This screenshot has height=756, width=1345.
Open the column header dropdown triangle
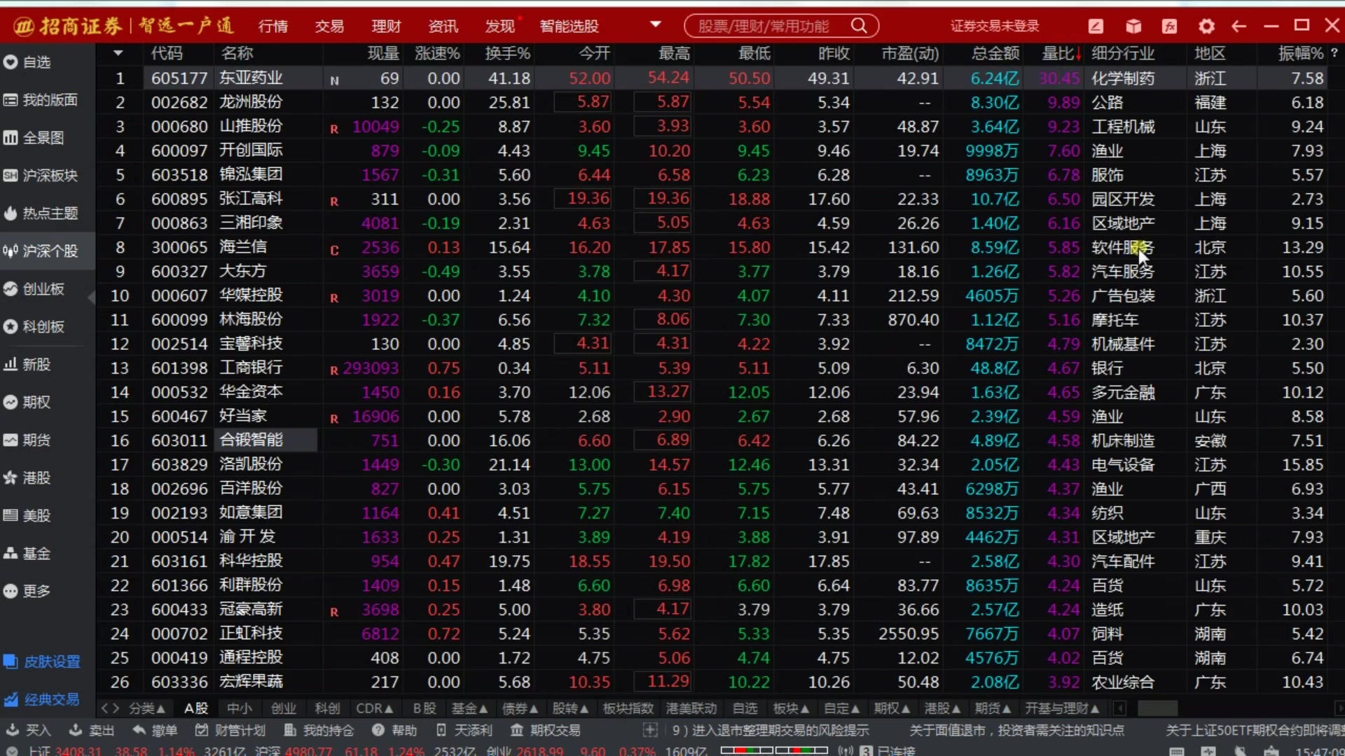[x=118, y=53]
